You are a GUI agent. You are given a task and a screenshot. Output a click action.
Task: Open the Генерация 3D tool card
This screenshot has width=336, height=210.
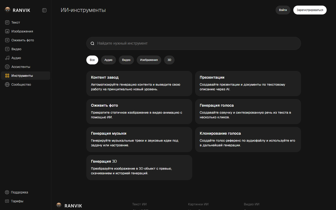(x=139, y=168)
